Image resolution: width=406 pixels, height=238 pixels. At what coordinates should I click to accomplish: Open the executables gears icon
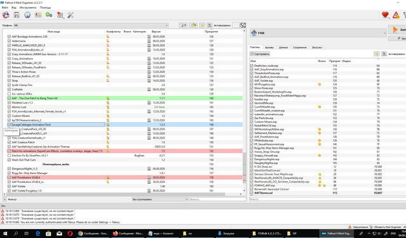(49, 15)
